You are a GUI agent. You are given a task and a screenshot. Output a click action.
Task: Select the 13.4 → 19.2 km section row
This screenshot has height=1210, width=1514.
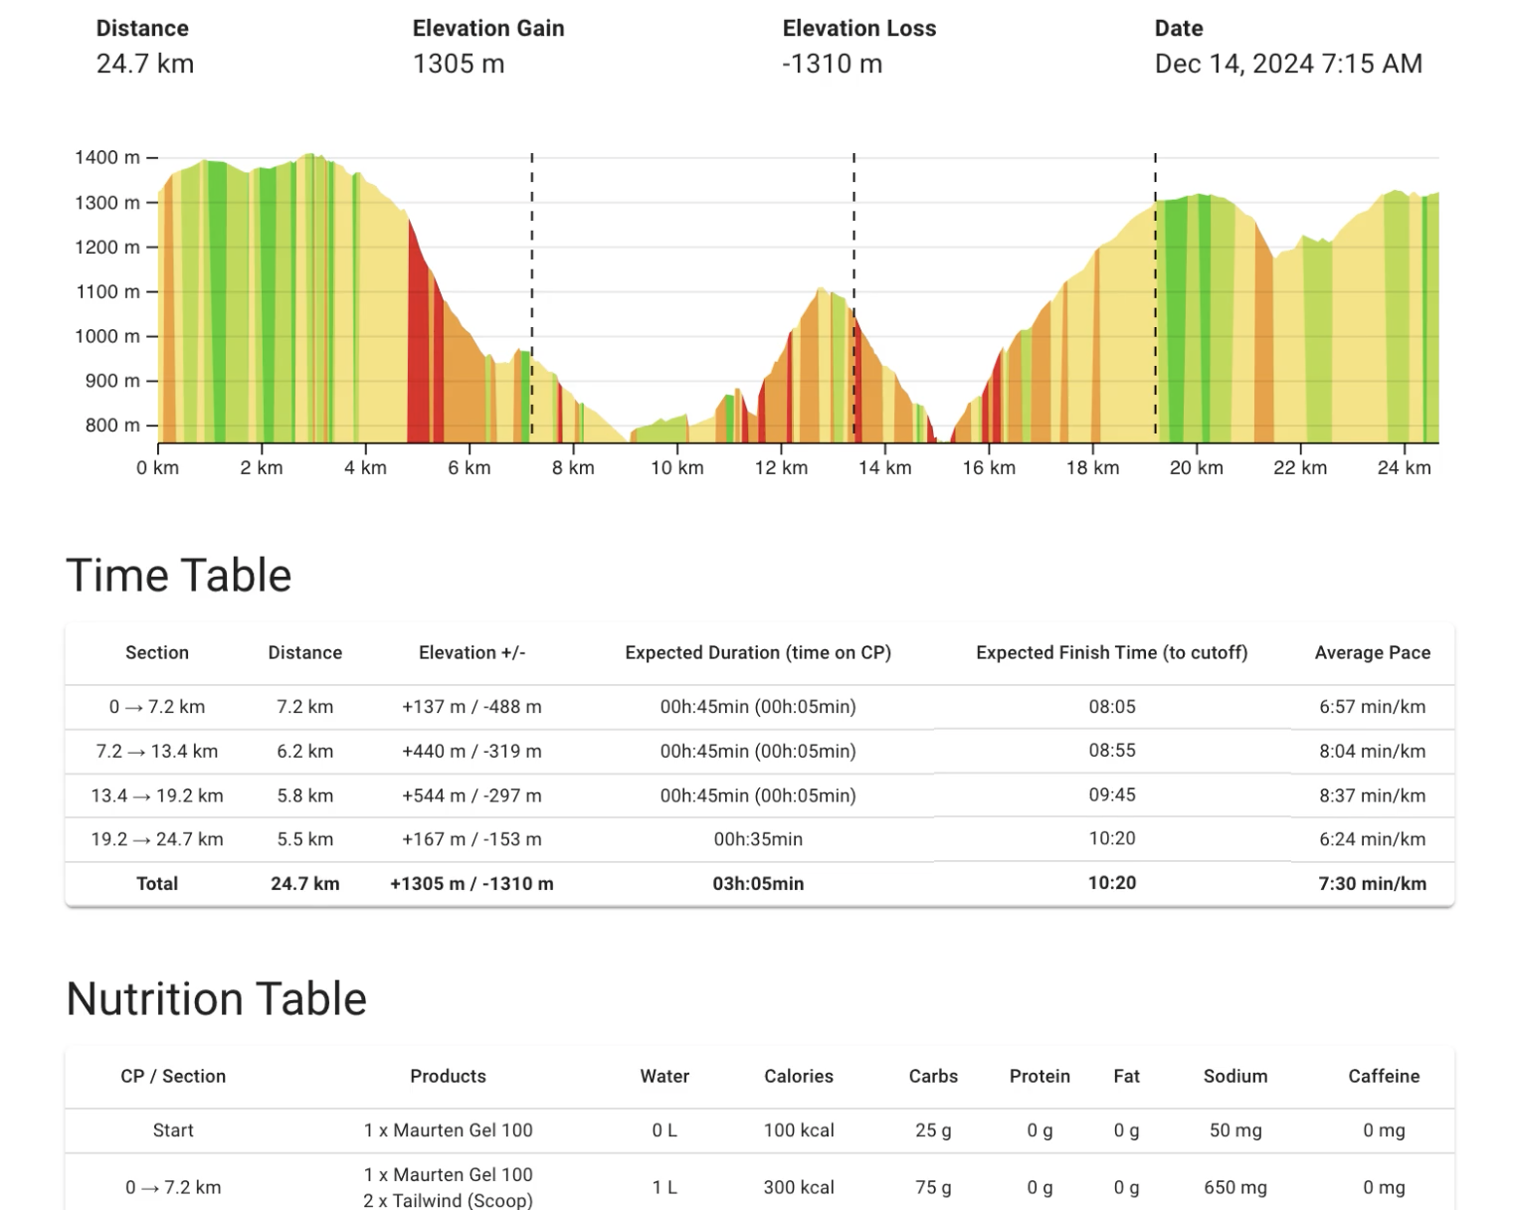pyautogui.click(x=157, y=795)
